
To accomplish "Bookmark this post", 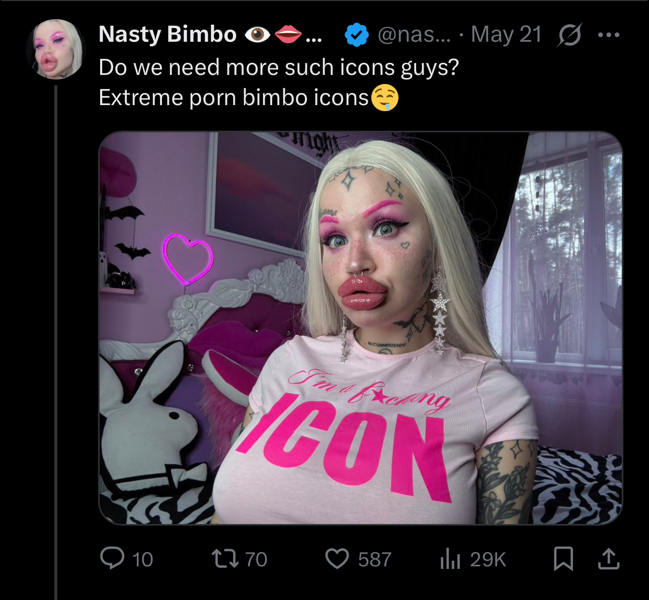I will [x=563, y=559].
